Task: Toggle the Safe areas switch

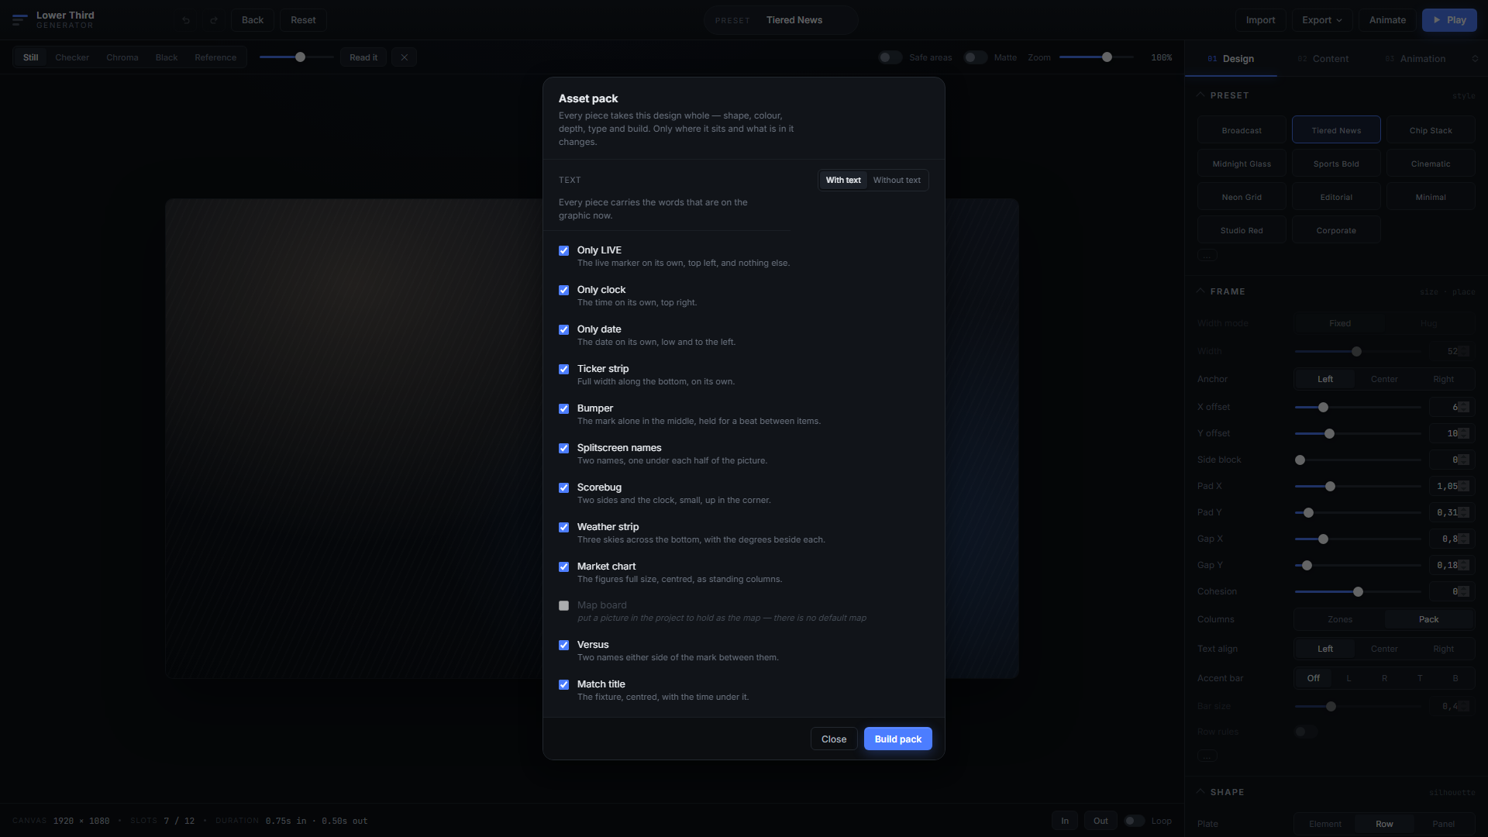Action: click(890, 57)
